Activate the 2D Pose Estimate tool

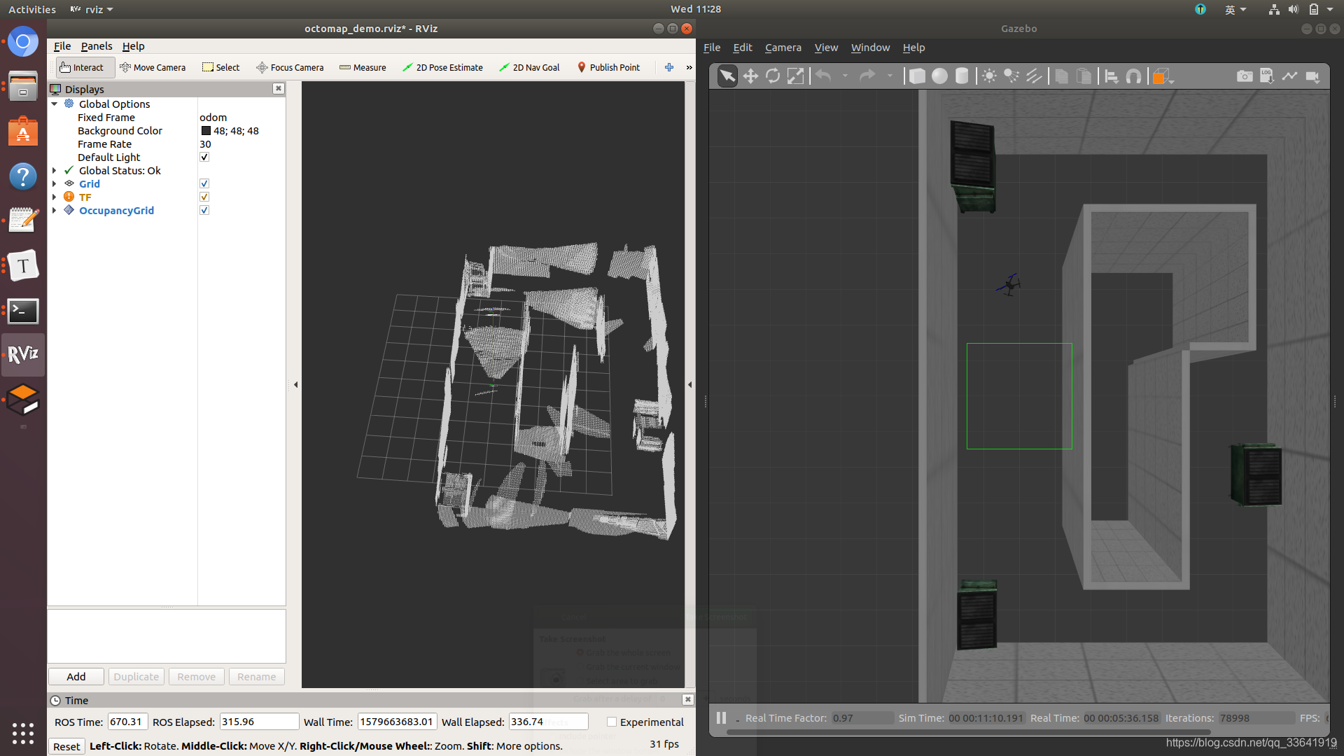tap(442, 68)
